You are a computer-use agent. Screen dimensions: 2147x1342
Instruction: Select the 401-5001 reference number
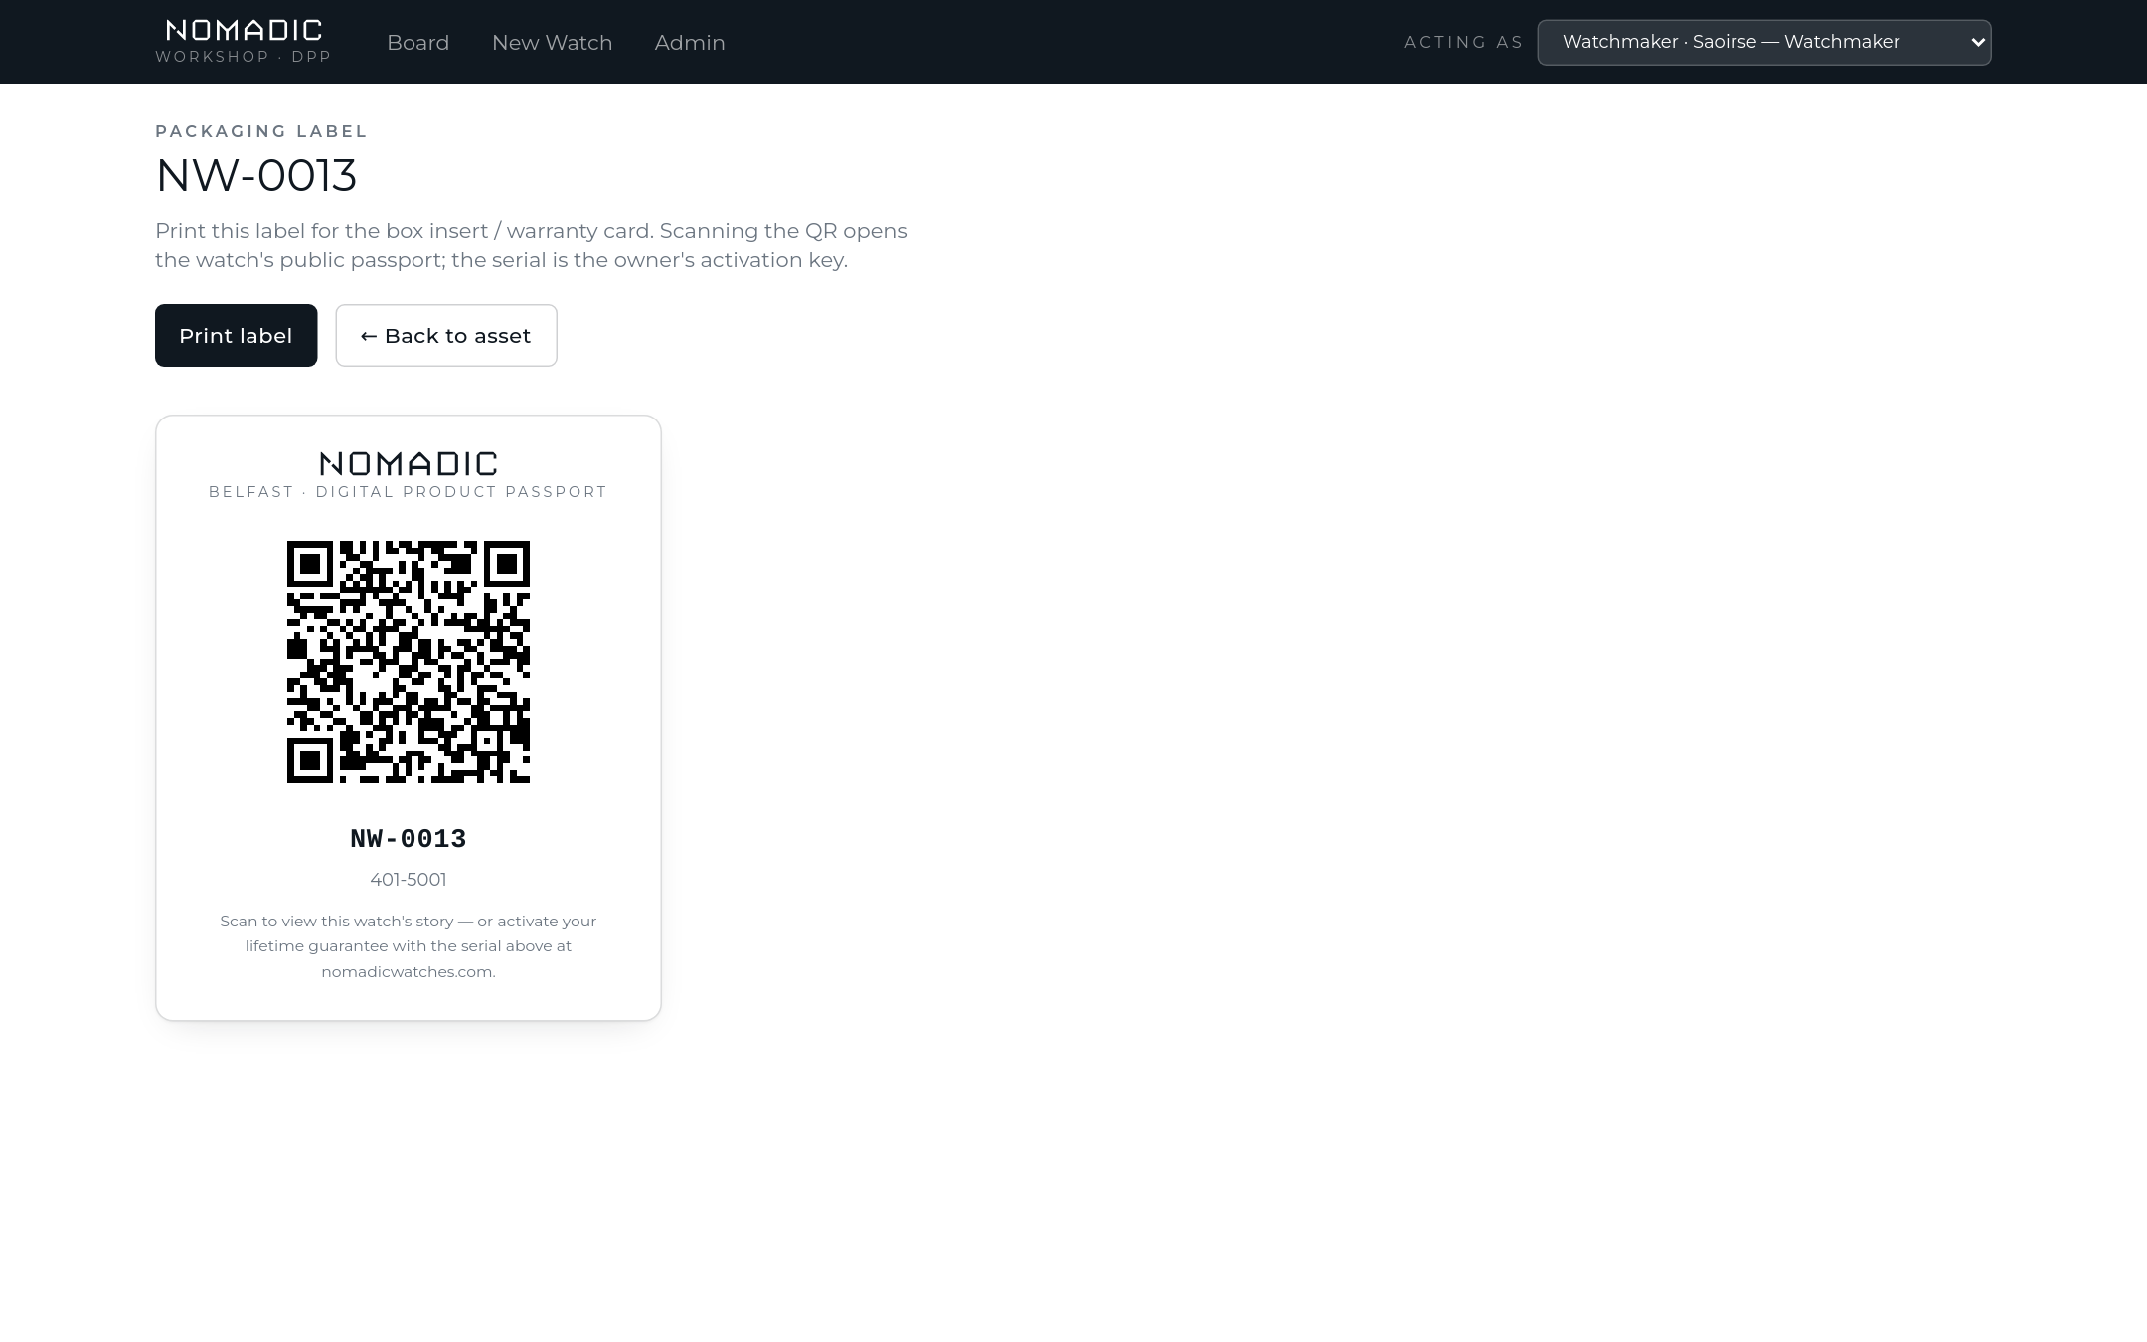pyautogui.click(x=409, y=880)
